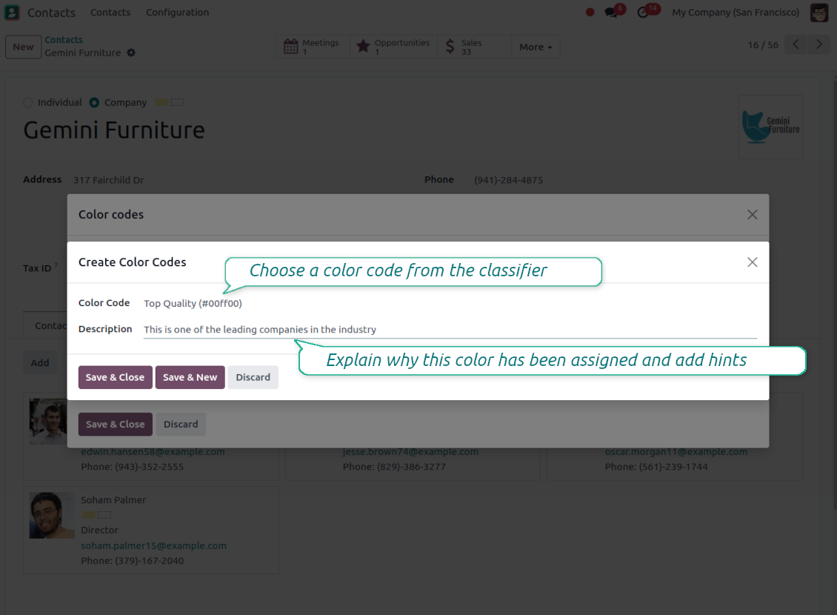Click the Description text field
The image size is (837, 615).
pos(450,330)
